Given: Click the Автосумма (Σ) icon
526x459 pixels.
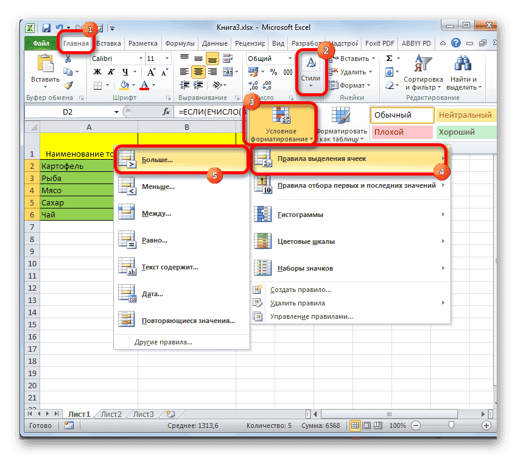Looking at the screenshot, I should pyautogui.click(x=390, y=58).
